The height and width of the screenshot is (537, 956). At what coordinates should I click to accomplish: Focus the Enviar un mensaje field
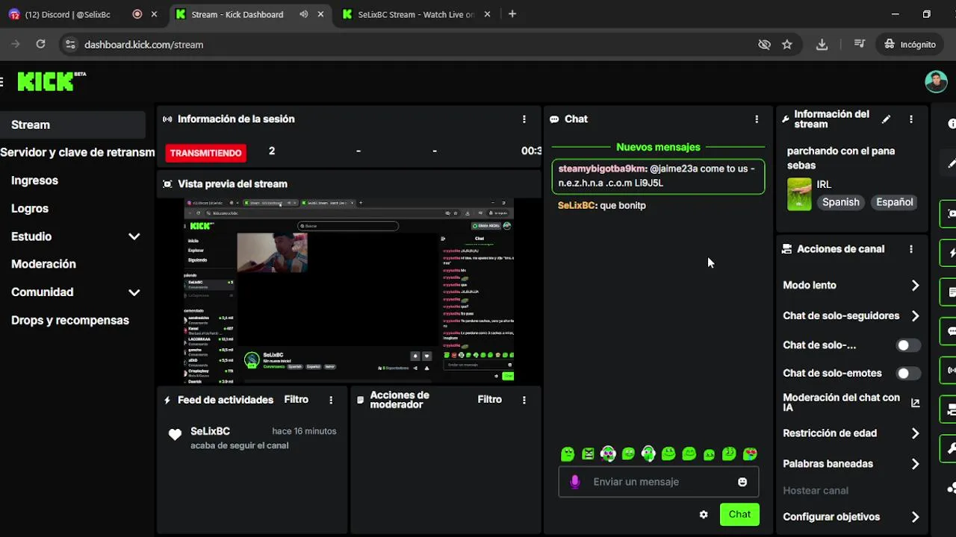click(659, 482)
